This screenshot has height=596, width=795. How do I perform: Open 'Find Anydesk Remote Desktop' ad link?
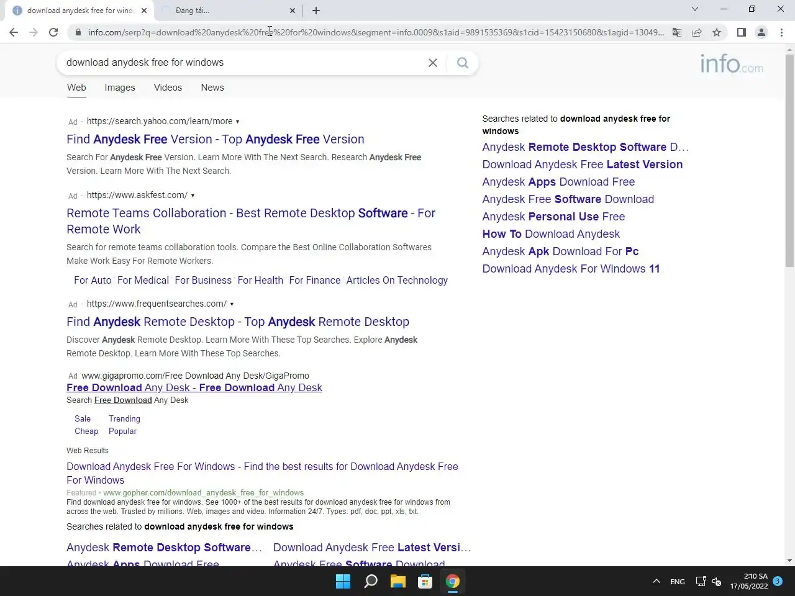(x=238, y=322)
